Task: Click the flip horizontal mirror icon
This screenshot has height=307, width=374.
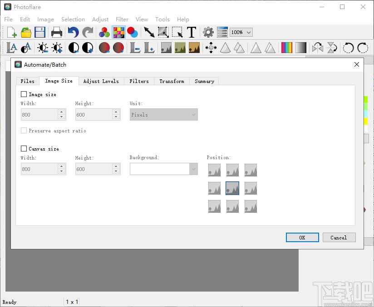Action: pyautogui.click(x=318, y=48)
